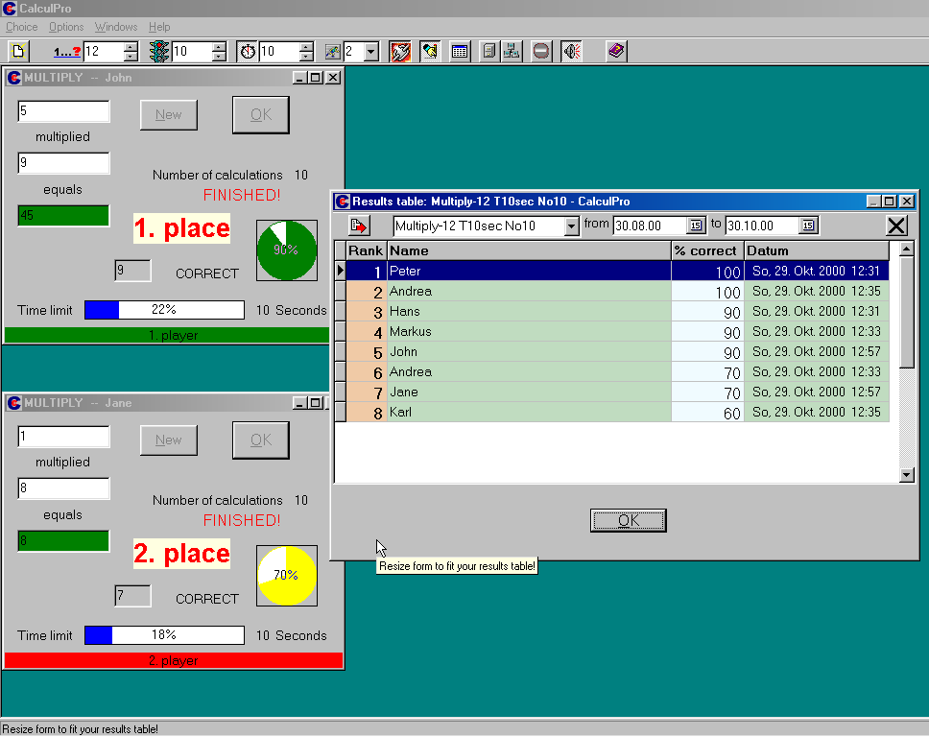Toggle the sound speaker icon
The width and height of the screenshot is (929, 737).
tap(571, 51)
